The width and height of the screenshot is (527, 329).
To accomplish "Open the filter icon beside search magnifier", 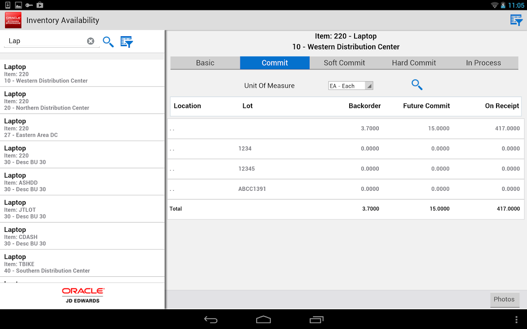I will tap(127, 42).
